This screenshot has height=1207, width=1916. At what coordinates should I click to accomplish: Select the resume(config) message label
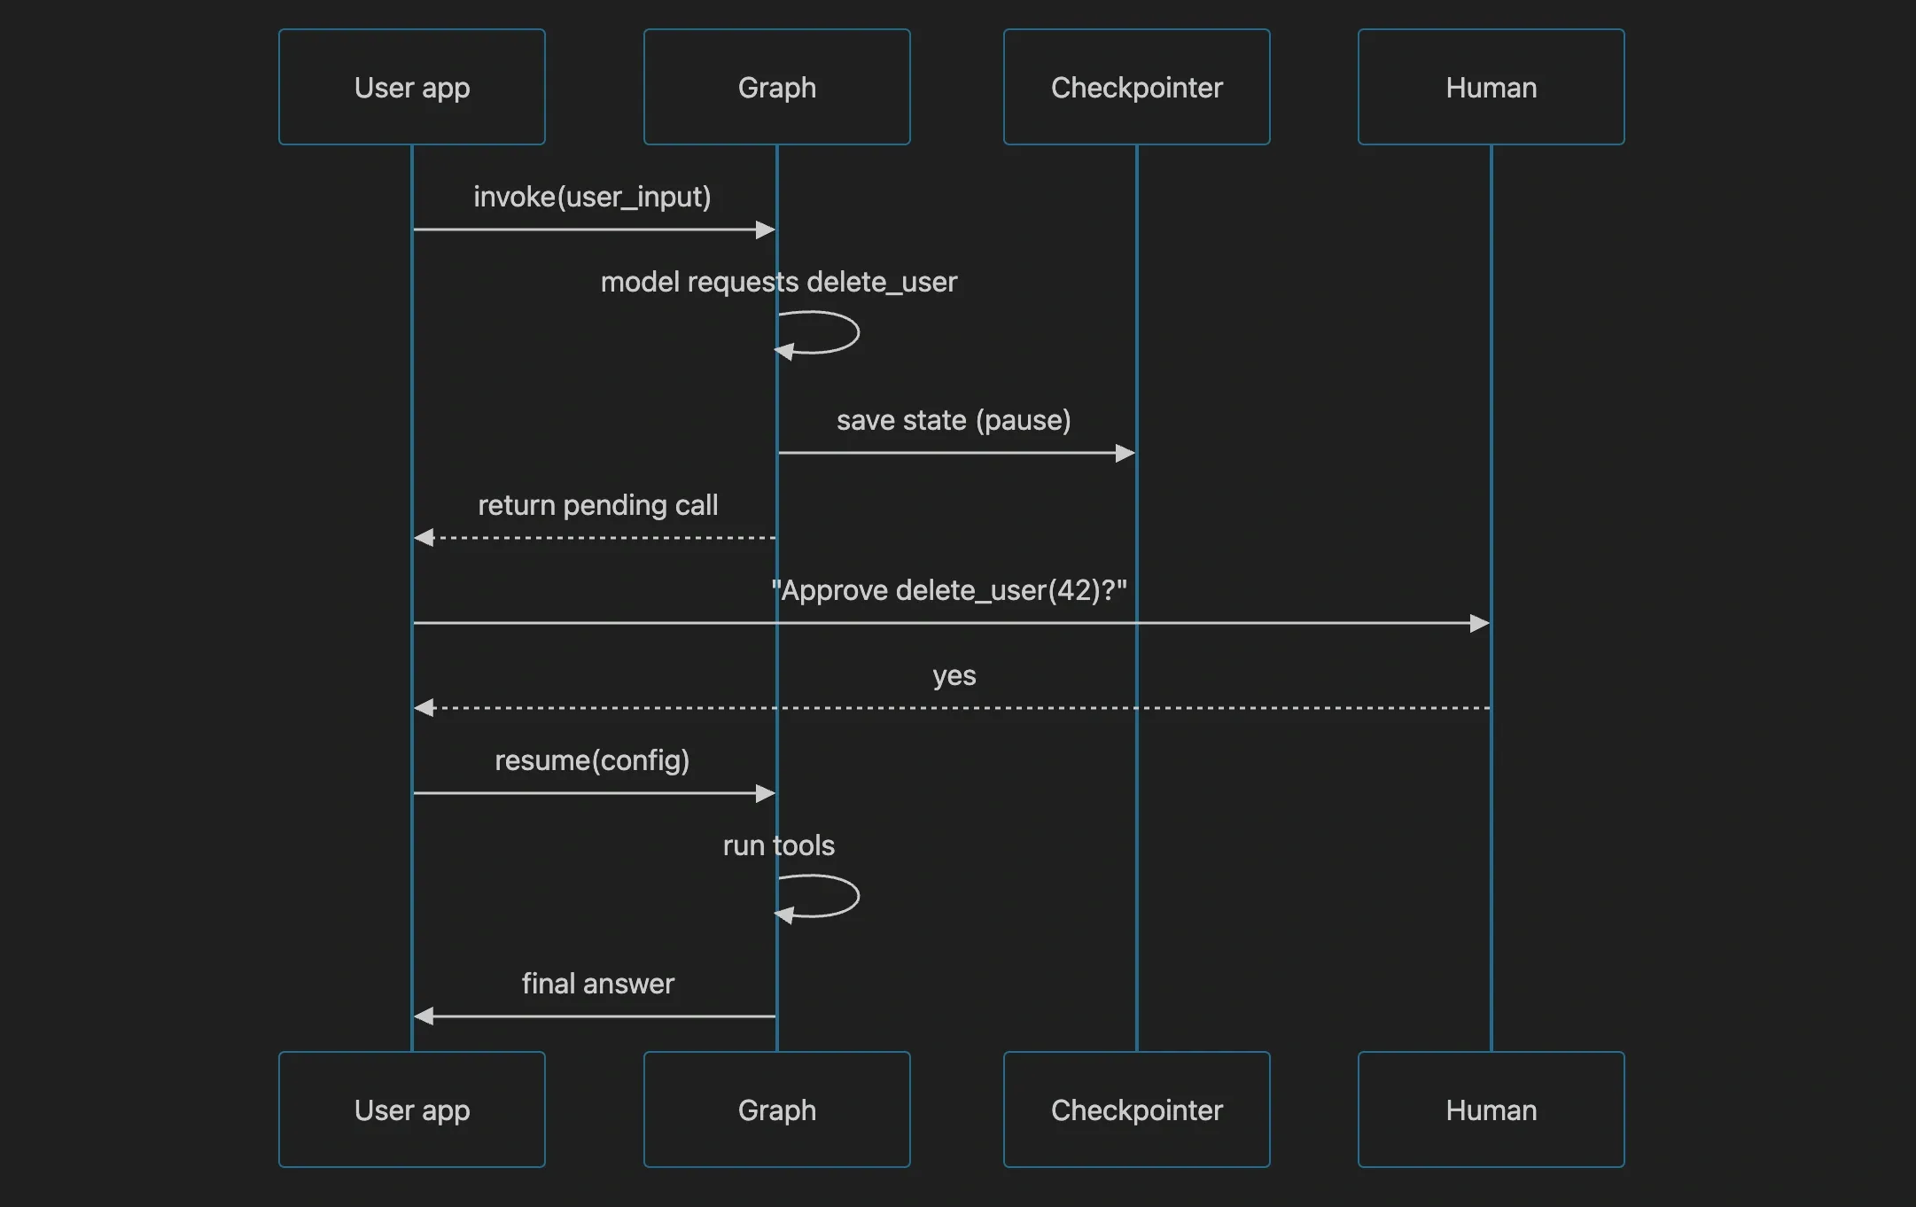(x=592, y=760)
